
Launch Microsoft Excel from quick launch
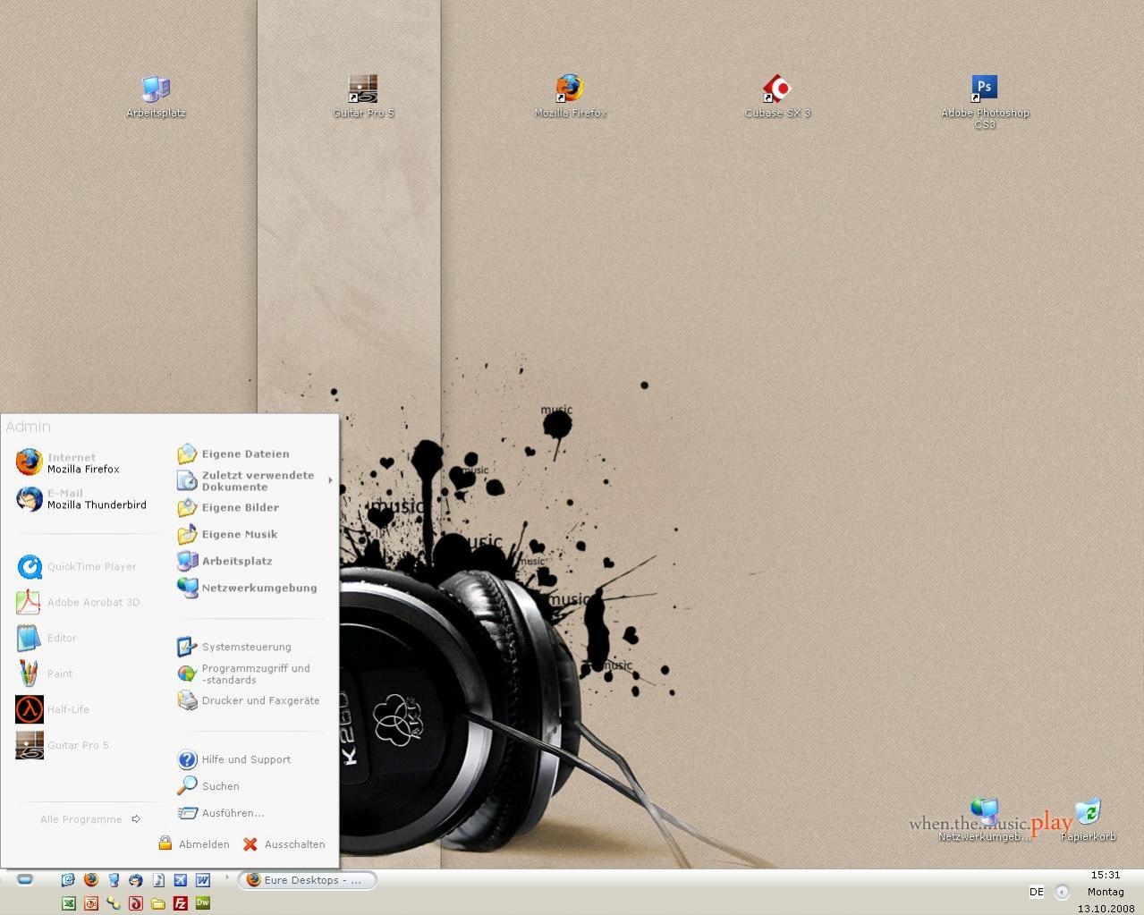(x=68, y=903)
